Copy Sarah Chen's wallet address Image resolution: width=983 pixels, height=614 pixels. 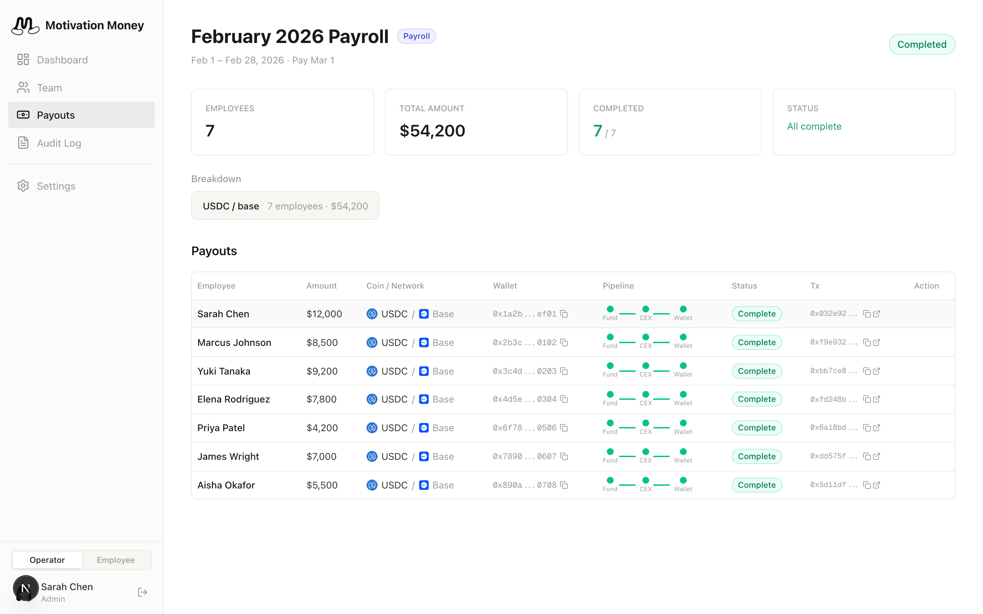pos(564,314)
